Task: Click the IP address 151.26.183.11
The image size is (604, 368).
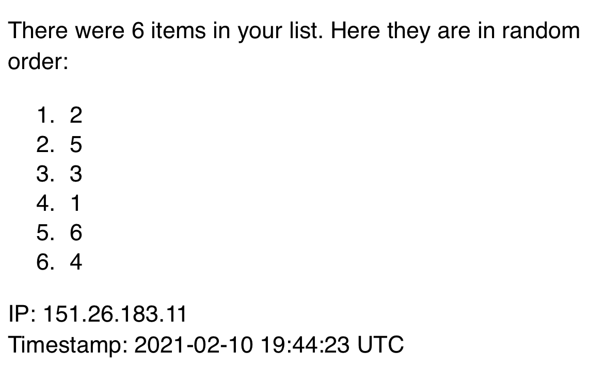Action: [x=115, y=314]
